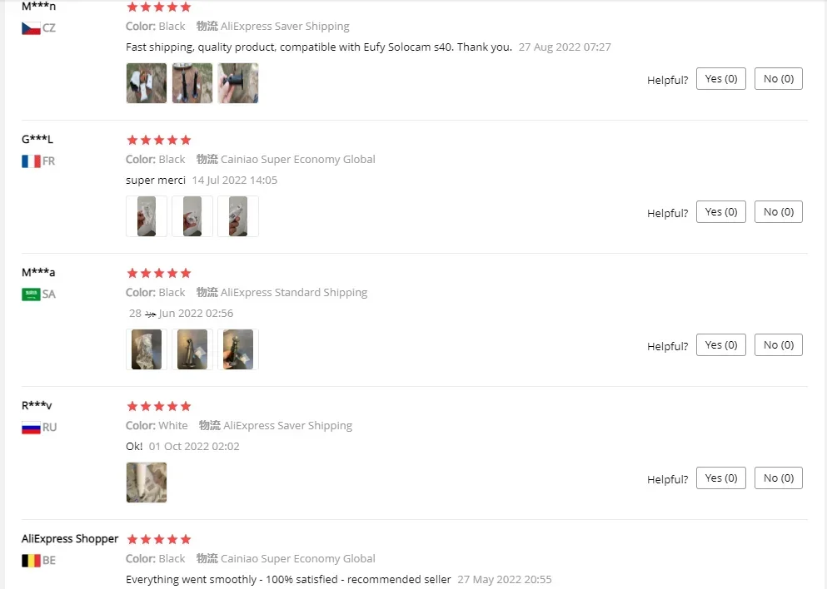Mark M***n's review helpful with Yes (0)

pyautogui.click(x=720, y=78)
